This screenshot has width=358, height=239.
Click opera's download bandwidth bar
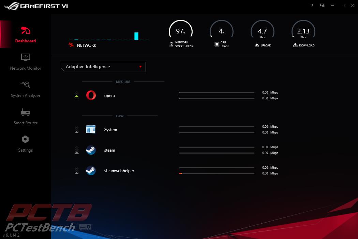[x=217, y=98]
